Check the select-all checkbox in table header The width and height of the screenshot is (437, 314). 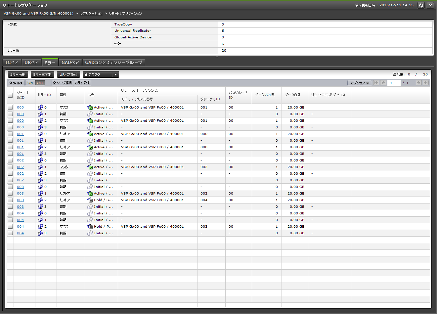[x=10, y=95]
